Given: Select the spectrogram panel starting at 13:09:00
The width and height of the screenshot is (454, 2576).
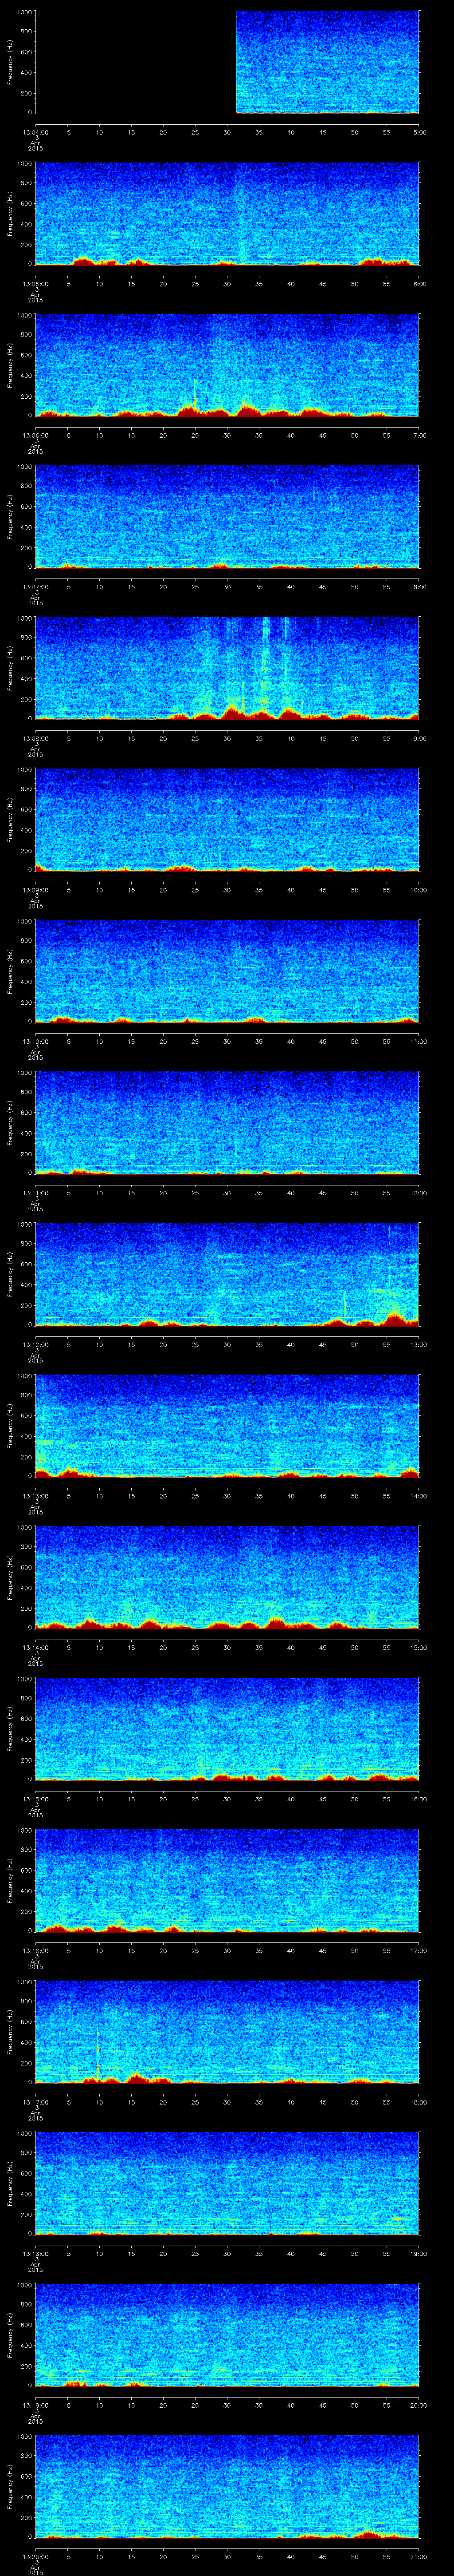Looking at the screenshot, I should pos(227,819).
